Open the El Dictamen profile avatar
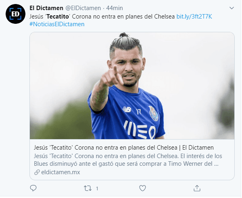 (15, 14)
